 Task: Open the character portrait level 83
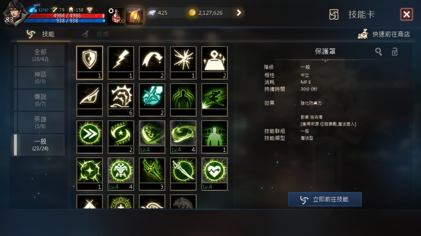coord(14,13)
